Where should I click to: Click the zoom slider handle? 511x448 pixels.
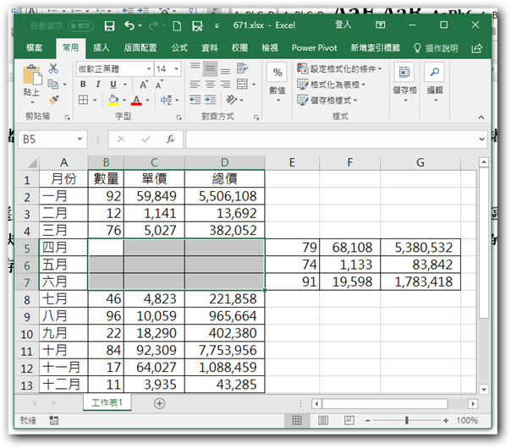click(407, 420)
